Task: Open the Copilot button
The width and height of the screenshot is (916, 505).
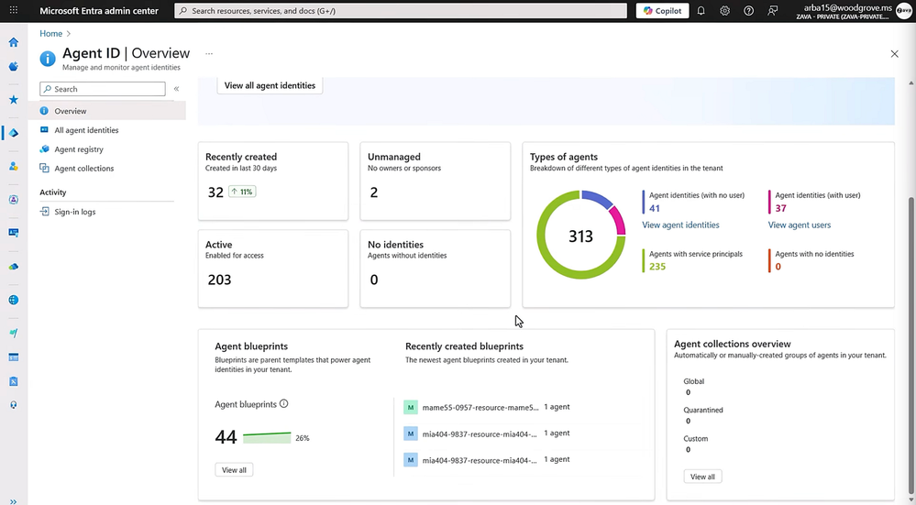Action: coord(662,10)
